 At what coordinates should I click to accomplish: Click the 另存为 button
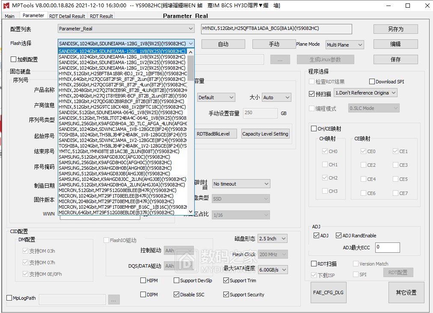395,29
